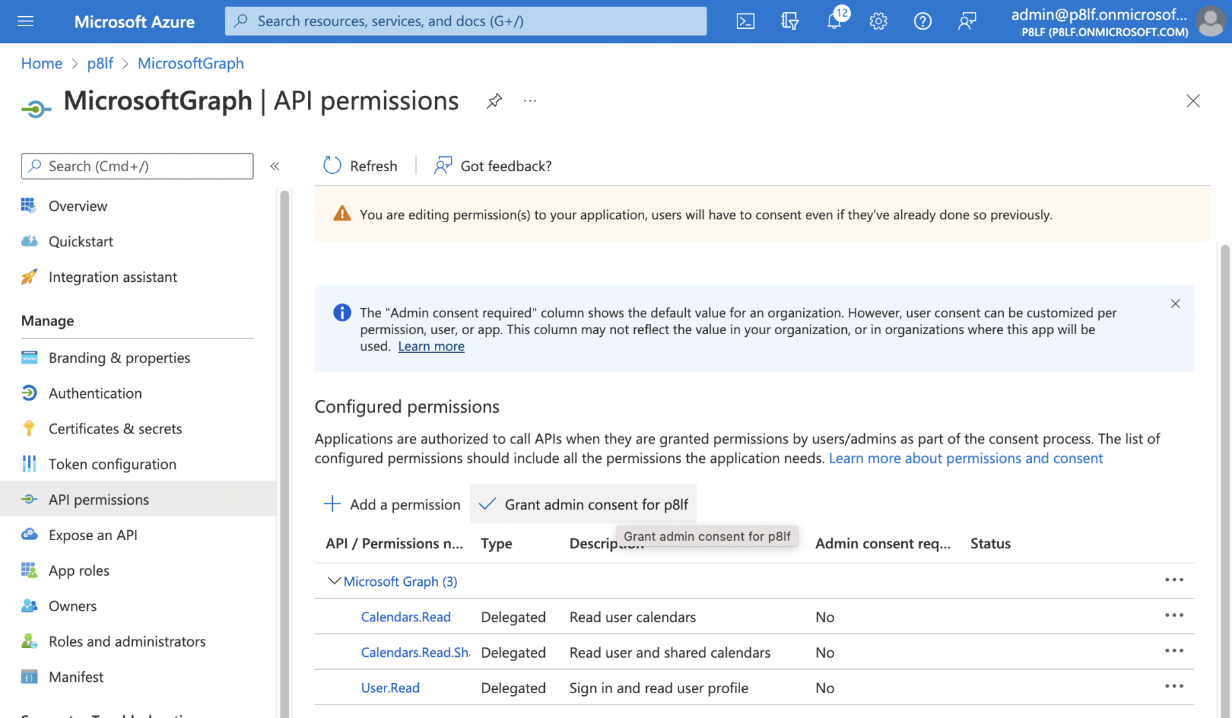
Task: Collapse the Microsoft Graph permissions group
Action: pyautogui.click(x=333, y=581)
